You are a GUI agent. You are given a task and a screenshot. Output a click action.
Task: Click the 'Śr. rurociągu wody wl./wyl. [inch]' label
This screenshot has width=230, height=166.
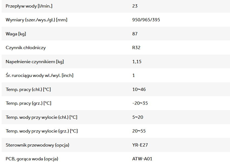point(39,76)
